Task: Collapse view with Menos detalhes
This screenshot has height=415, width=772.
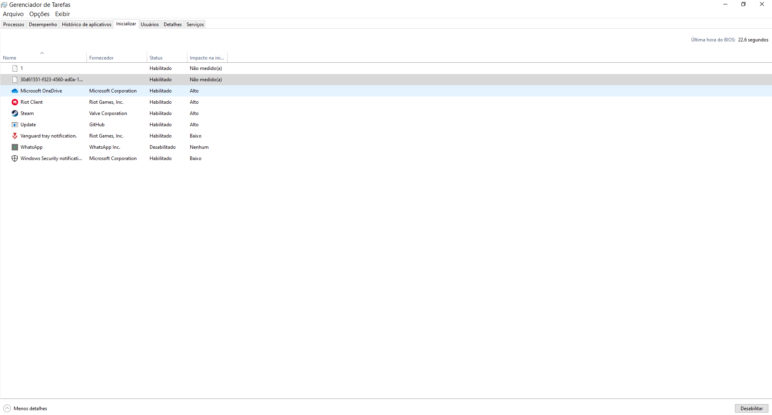Action: point(26,409)
